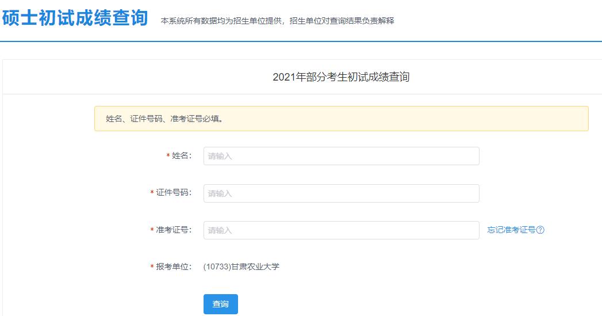Click the 本系统所有数据均为招生单位提供 disclaimer text
The width and height of the screenshot is (602, 316).
277,21
